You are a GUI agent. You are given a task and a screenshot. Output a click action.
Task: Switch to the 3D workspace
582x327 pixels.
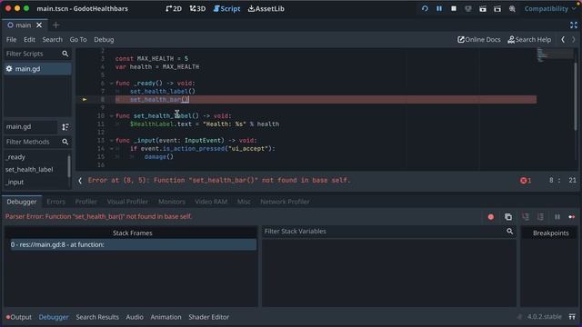[197, 8]
